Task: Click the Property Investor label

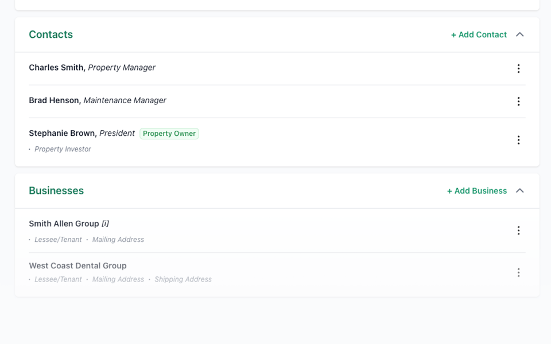Action: pos(63,149)
